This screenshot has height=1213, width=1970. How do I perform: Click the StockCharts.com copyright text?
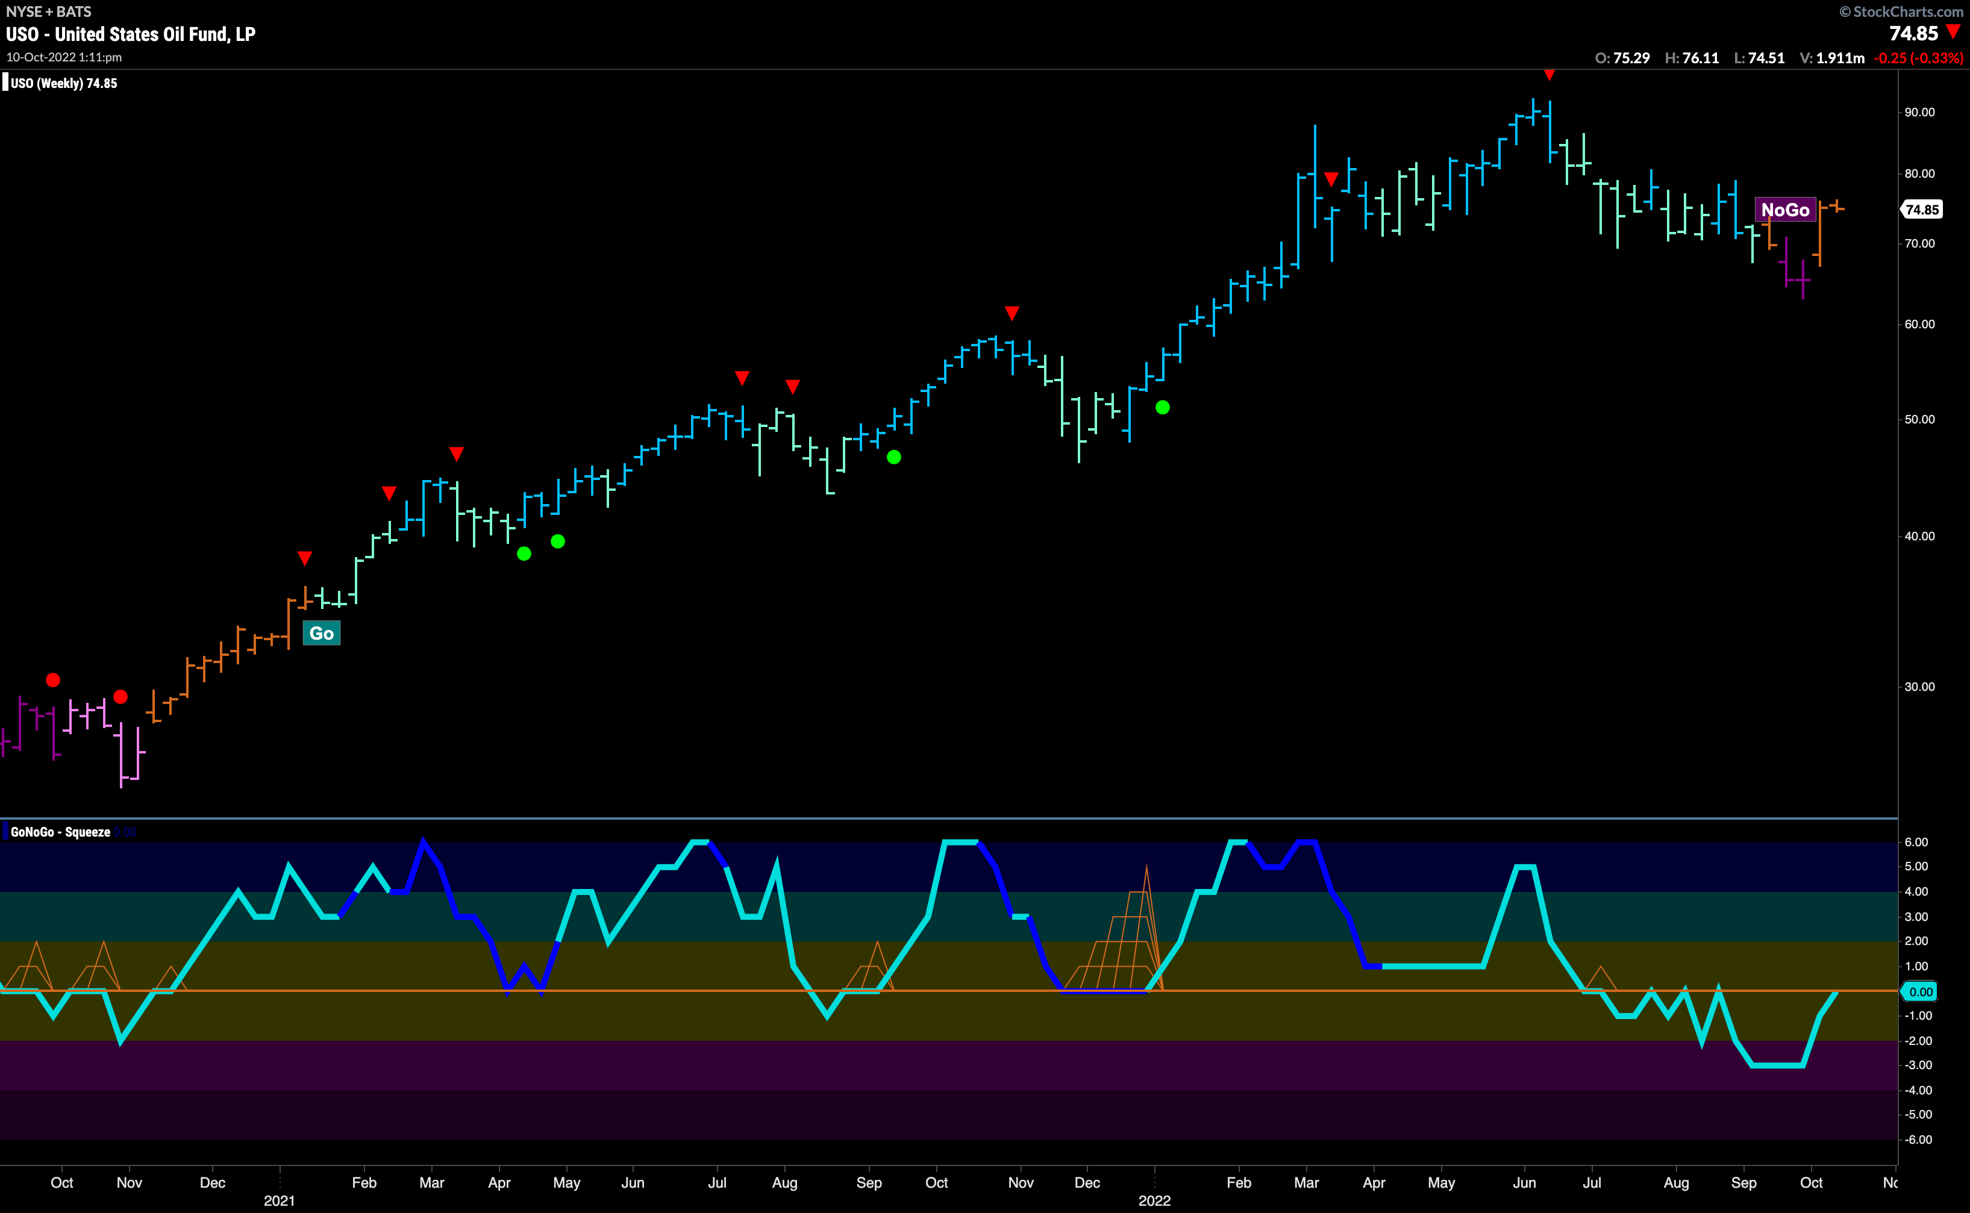[x=1901, y=11]
